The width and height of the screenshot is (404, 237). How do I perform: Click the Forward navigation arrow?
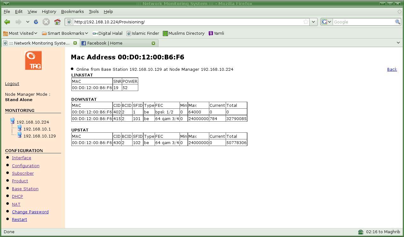(19, 22)
